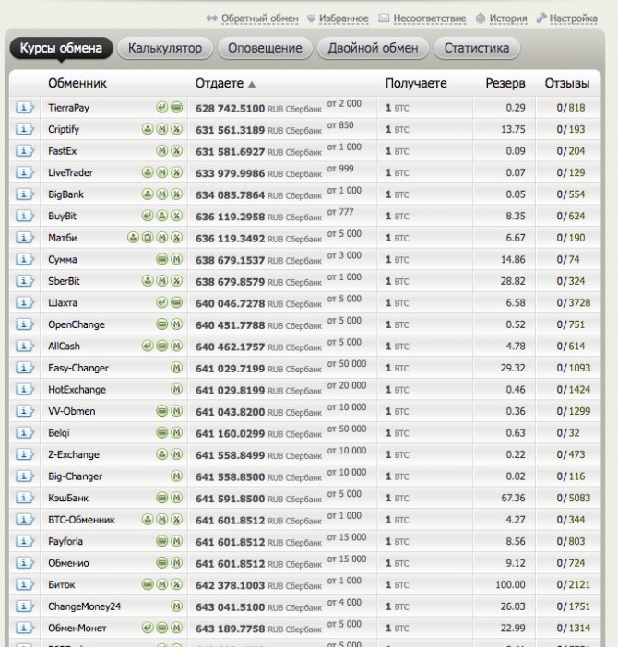The width and height of the screenshot is (618, 647).
Task: Click the info icon beside Шахта exchanger
Action: pyautogui.click(x=24, y=303)
